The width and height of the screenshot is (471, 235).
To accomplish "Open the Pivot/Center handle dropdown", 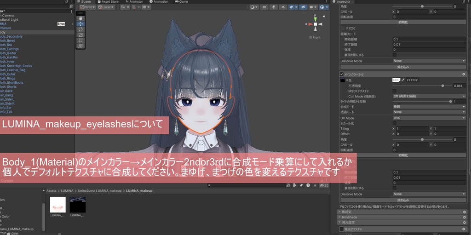I will point(88,7).
